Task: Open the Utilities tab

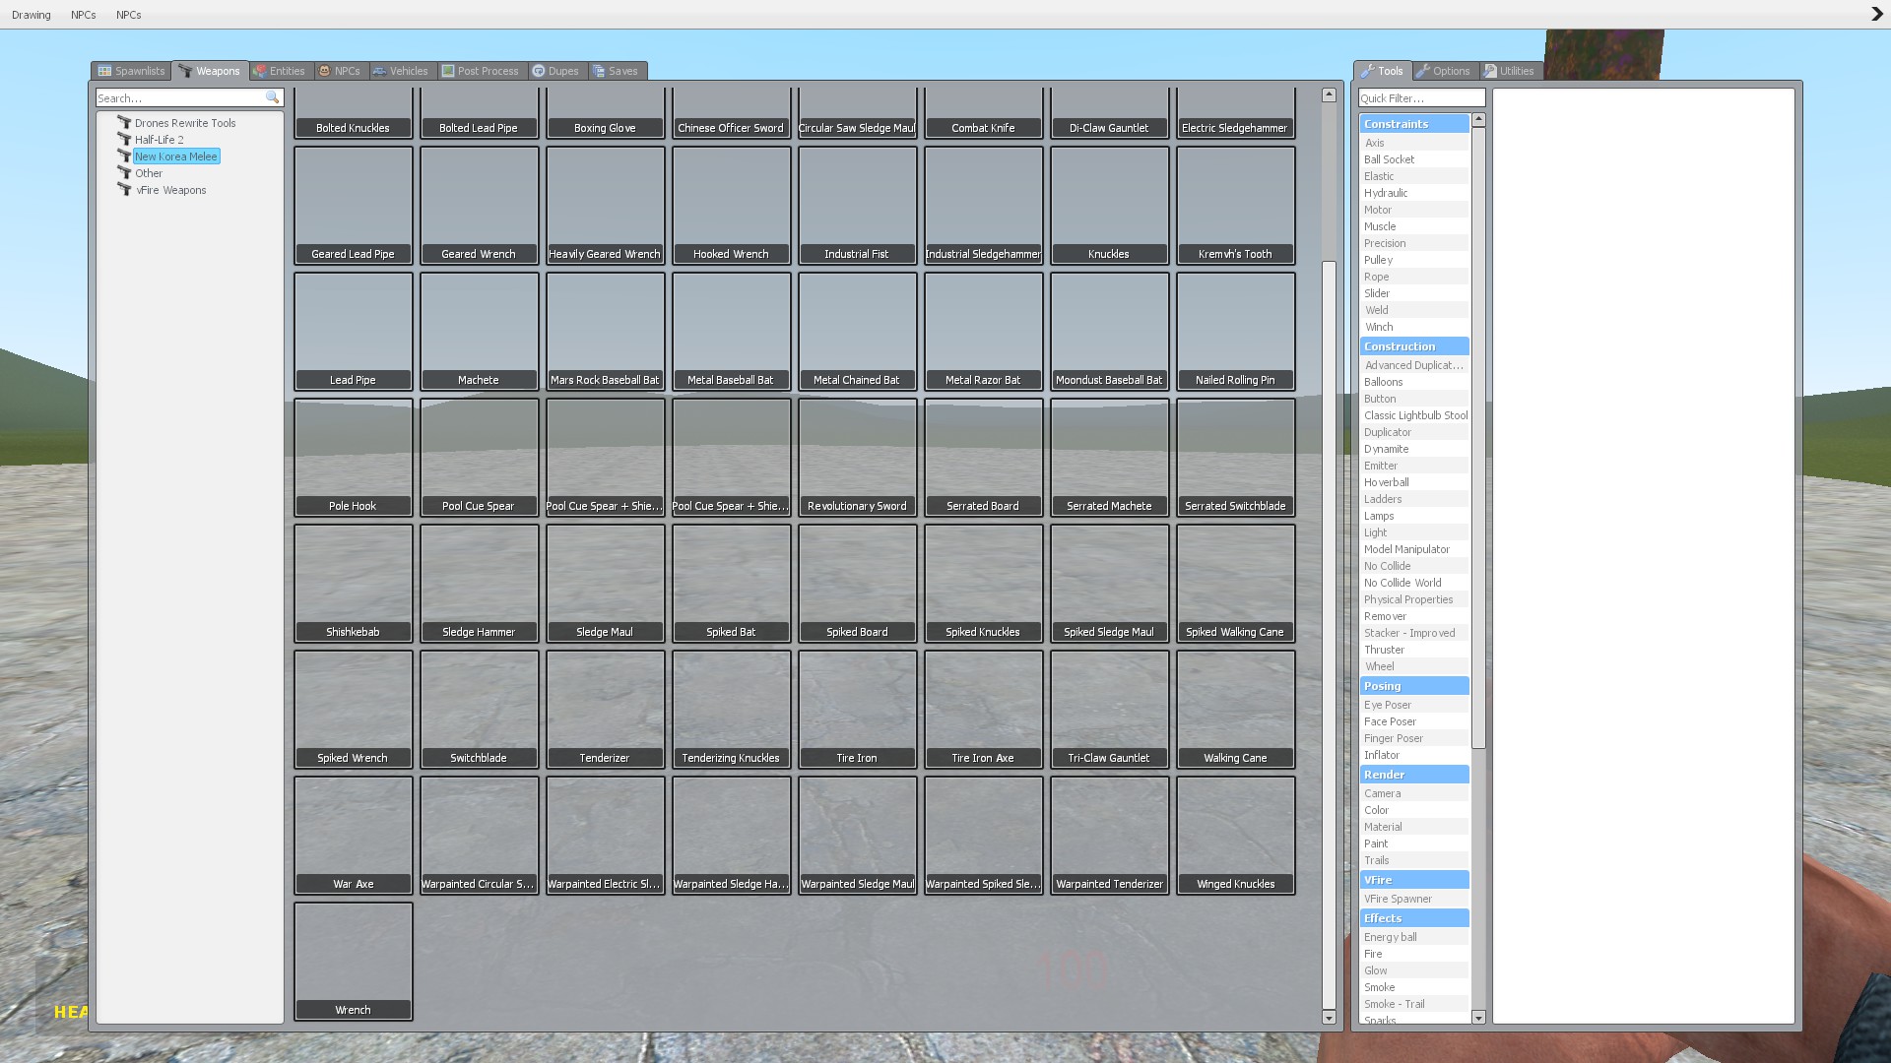Action: (x=1509, y=71)
